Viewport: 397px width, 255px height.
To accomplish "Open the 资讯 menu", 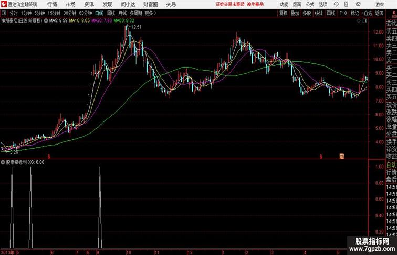I will tap(89, 4).
